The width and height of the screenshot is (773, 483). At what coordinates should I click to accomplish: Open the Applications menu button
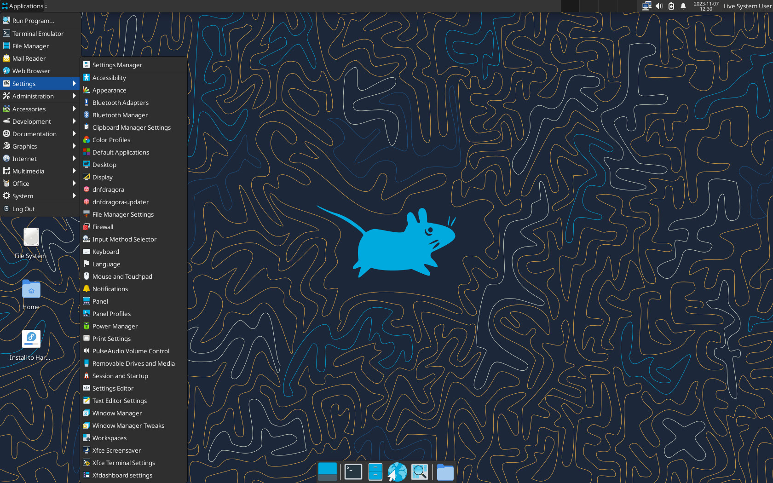(23, 6)
